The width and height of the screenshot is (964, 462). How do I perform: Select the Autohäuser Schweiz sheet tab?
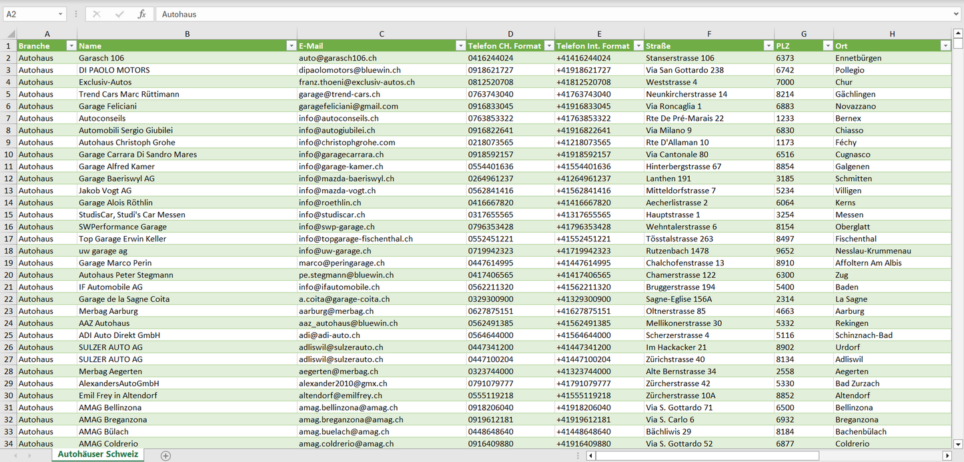(98, 455)
